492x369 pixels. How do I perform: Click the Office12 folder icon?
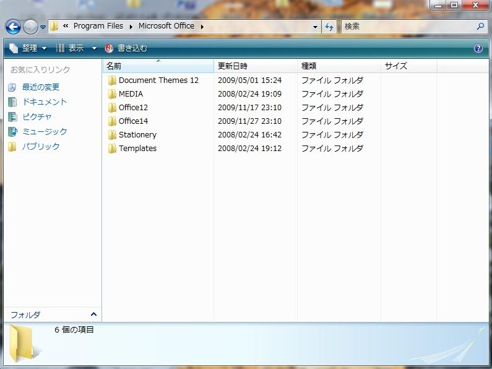112,108
